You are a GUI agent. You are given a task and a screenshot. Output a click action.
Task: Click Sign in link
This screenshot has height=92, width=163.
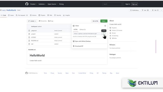point(128,4)
